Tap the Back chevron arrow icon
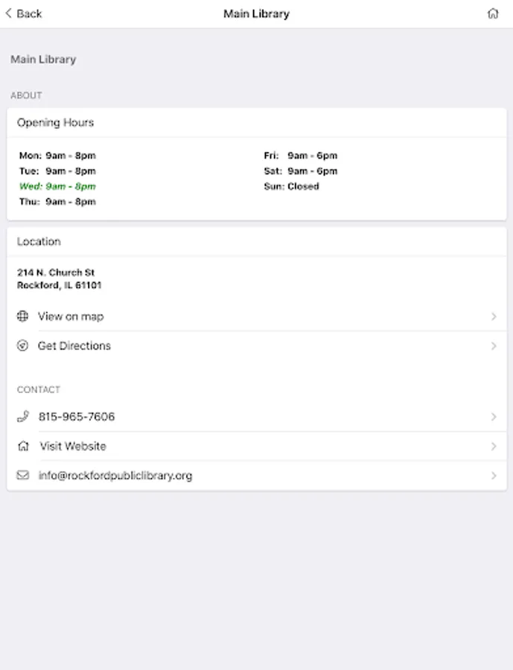Image resolution: width=513 pixels, height=670 pixels. [8, 13]
